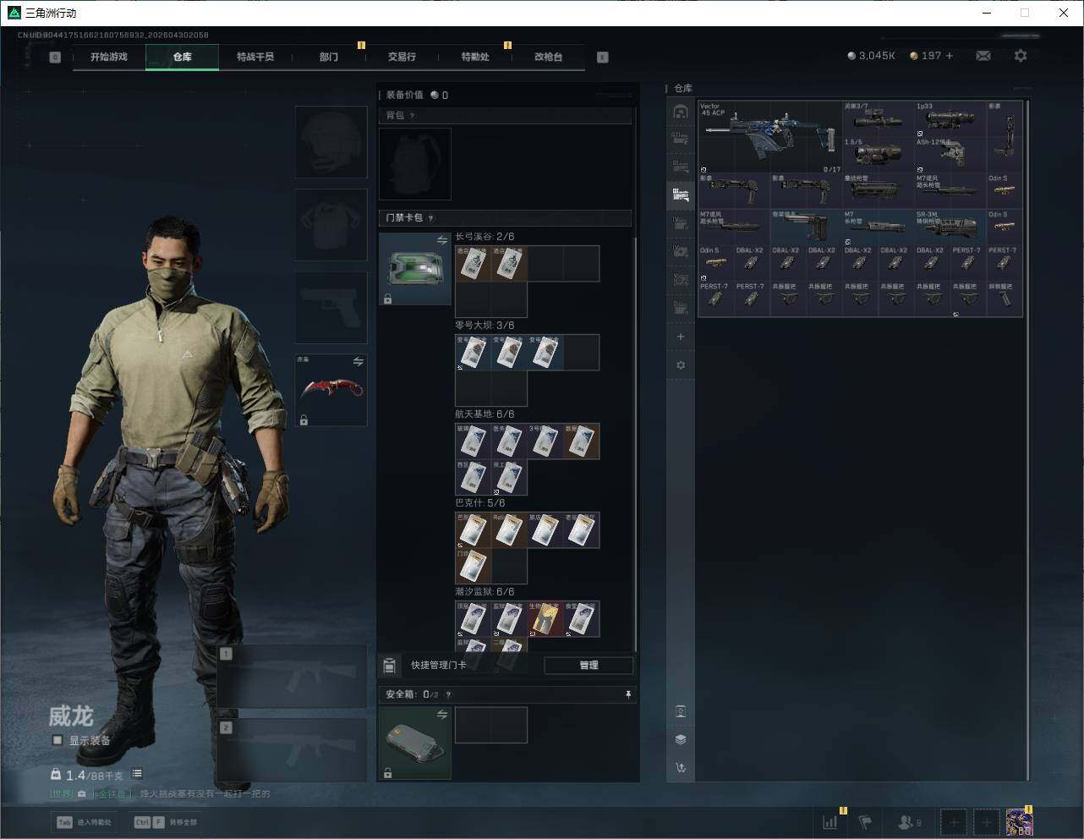1084x839 pixels.
Task: Click the swap arrows on the knife slot
Action: click(359, 362)
